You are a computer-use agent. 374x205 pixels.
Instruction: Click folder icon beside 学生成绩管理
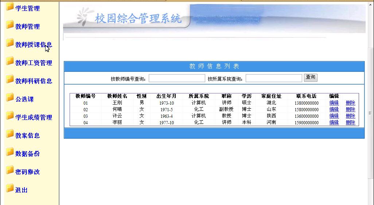click(10, 116)
